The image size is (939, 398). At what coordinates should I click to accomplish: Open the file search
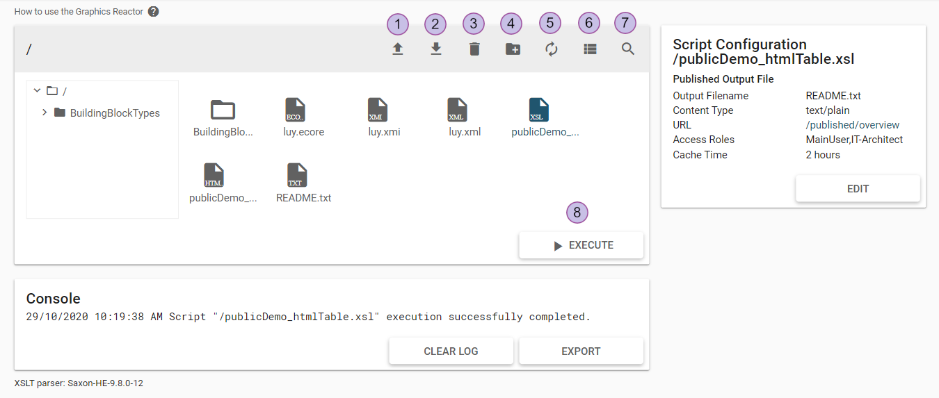(628, 49)
